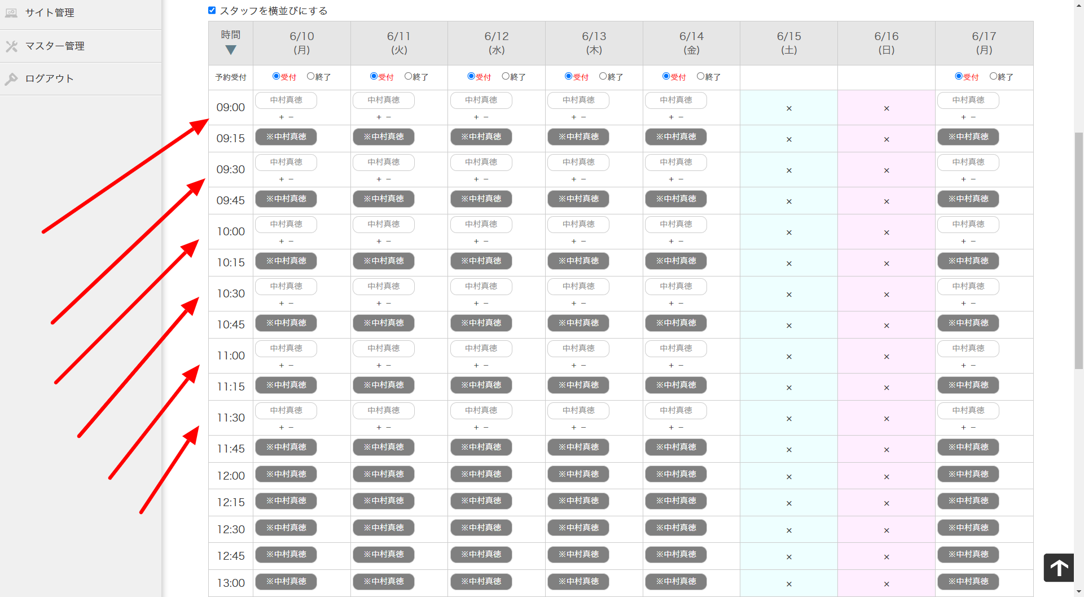Click the dark ※中村真徳 button at 6/11 12:00

point(383,474)
